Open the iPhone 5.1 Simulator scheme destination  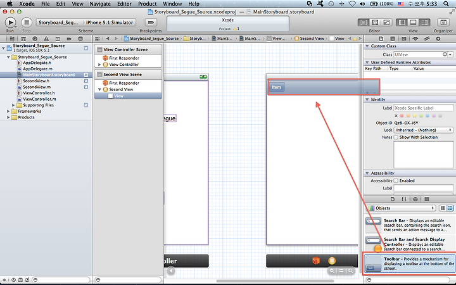tap(110, 22)
